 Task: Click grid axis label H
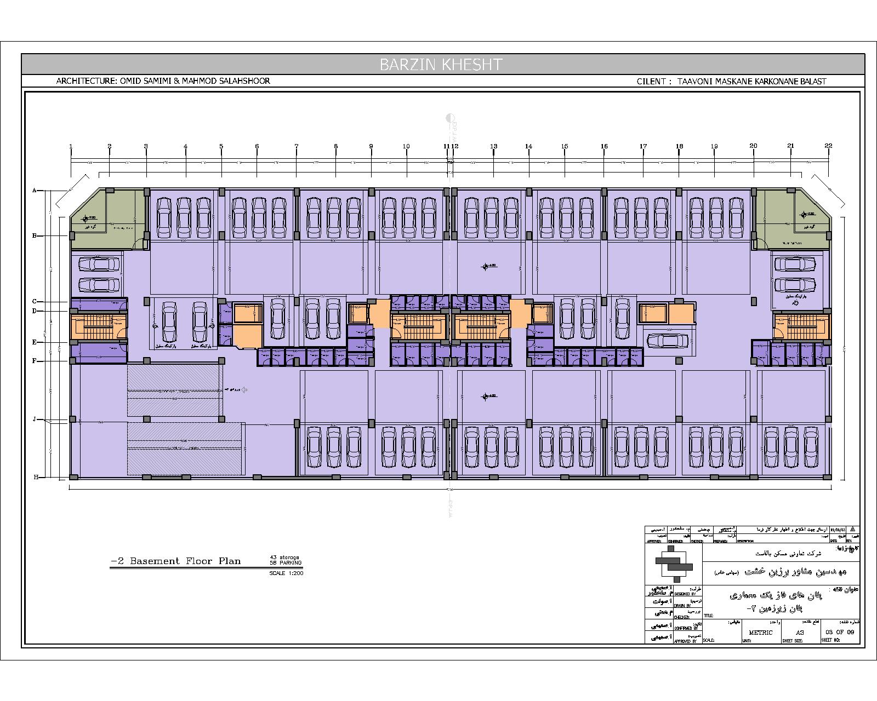pyautogui.click(x=36, y=477)
